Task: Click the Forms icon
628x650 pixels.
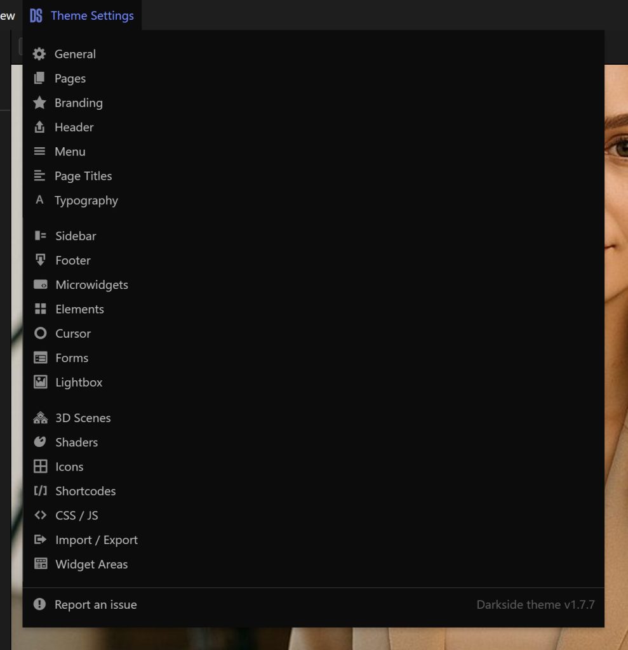Action: (40, 357)
